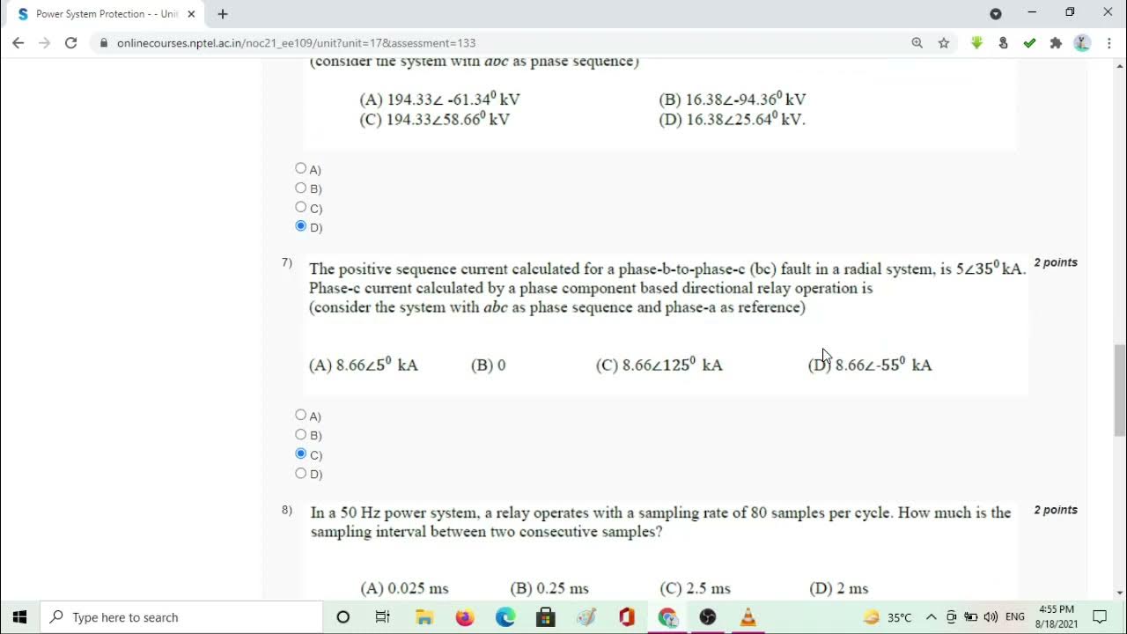The image size is (1127, 634).
Task: Click the ENG language indicator
Action: coord(1015,617)
